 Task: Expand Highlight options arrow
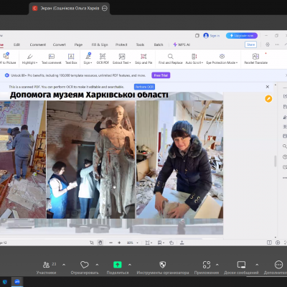click(x=37, y=62)
